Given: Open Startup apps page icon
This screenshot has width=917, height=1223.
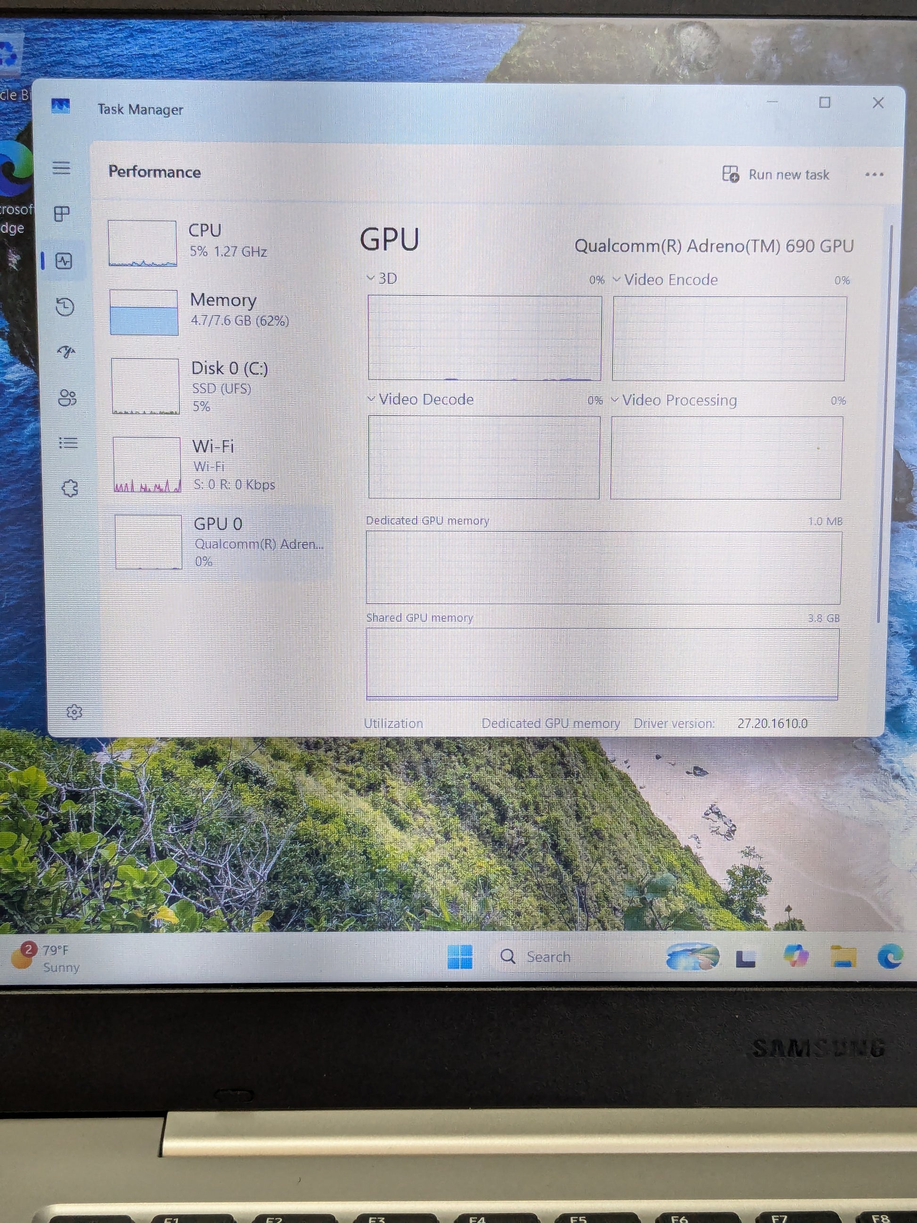Looking at the screenshot, I should 66,352.
